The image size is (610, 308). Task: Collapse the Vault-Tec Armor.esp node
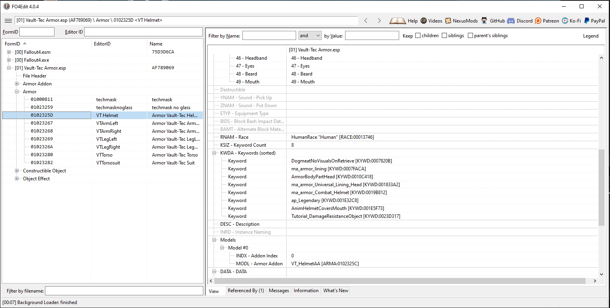click(x=9, y=68)
